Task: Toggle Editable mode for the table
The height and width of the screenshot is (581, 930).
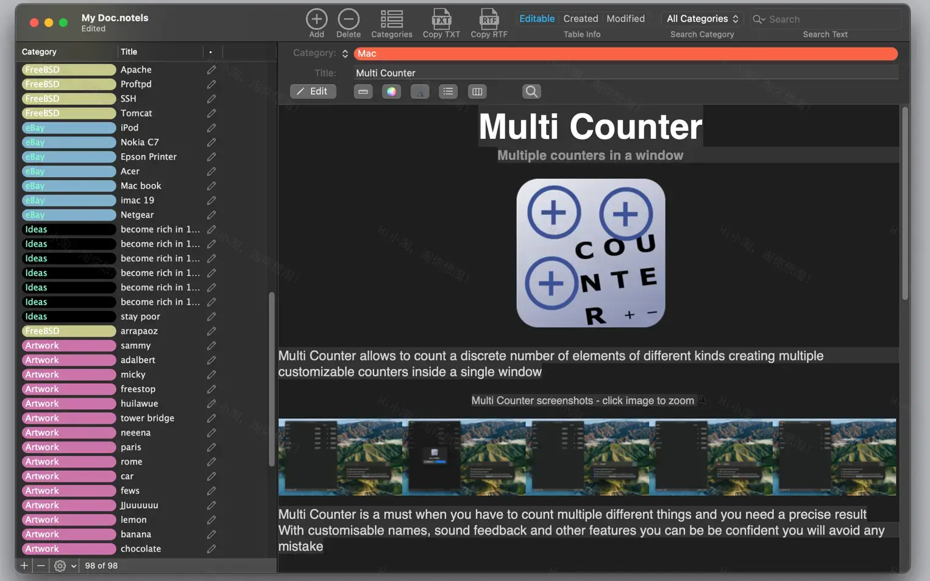Action: tap(536, 18)
